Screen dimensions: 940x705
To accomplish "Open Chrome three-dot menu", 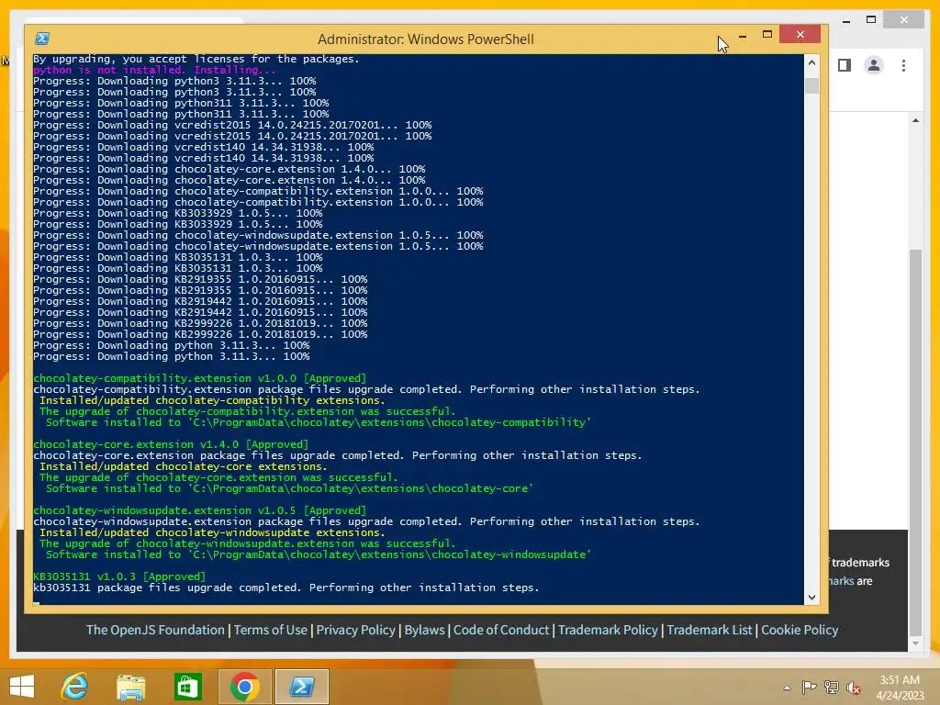I will pos(903,65).
